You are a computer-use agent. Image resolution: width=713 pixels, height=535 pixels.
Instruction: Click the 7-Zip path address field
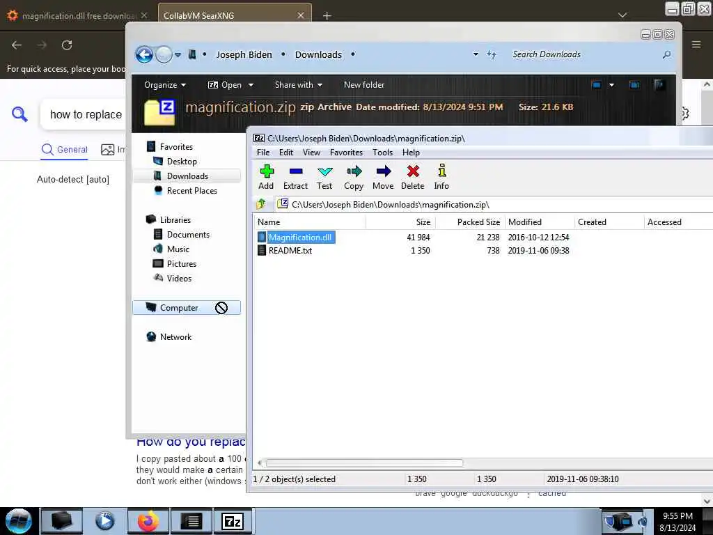[x=494, y=204]
